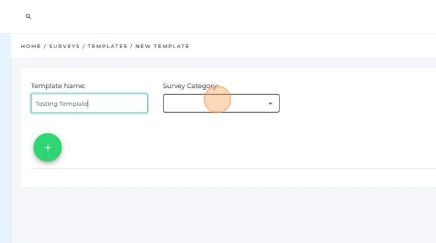This screenshot has width=436, height=243.
Task: Select the light blue left sidebar strip
Action: (5, 139)
